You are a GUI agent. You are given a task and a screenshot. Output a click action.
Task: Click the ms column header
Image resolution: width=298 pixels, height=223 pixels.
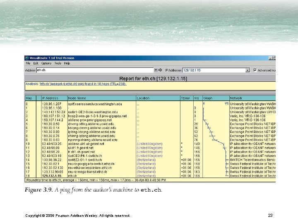(198, 98)
